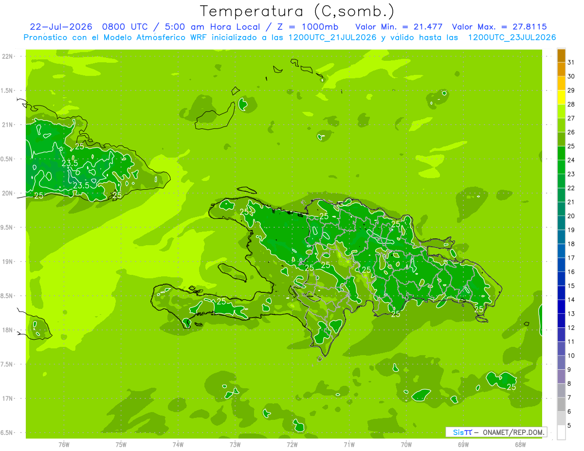Click the "74W" longitude axis label

(x=178, y=445)
